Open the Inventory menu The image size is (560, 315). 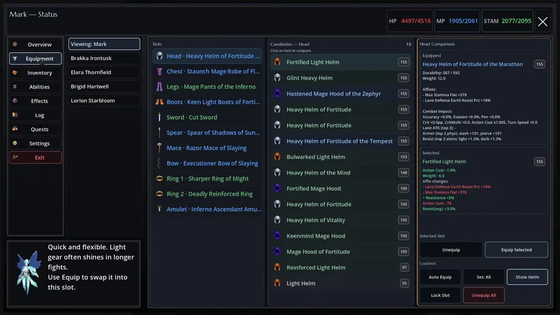pos(35,72)
